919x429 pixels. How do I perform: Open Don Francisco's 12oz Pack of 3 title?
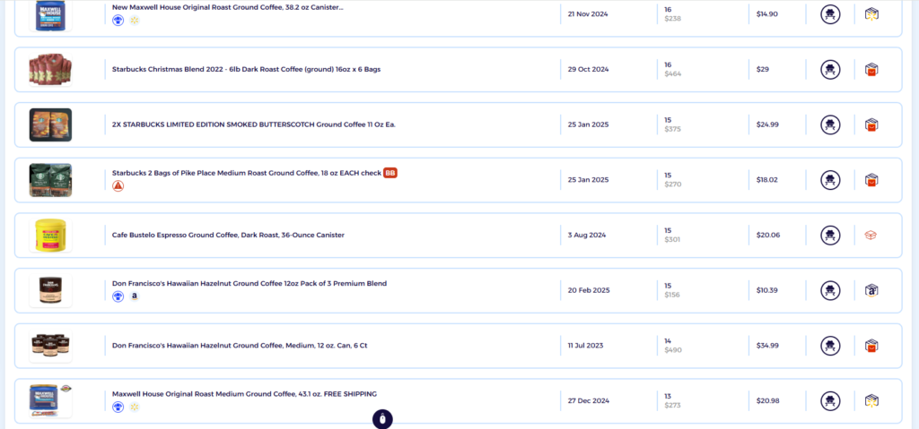coord(249,283)
